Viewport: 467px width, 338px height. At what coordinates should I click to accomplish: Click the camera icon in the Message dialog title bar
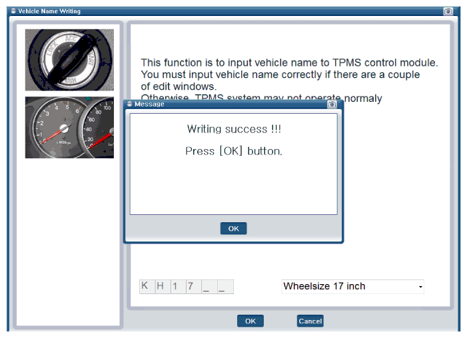click(332, 104)
